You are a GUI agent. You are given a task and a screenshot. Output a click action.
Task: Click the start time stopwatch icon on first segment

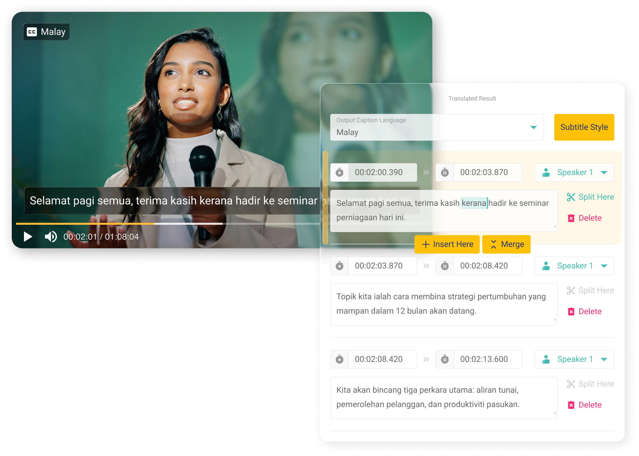[x=339, y=172]
